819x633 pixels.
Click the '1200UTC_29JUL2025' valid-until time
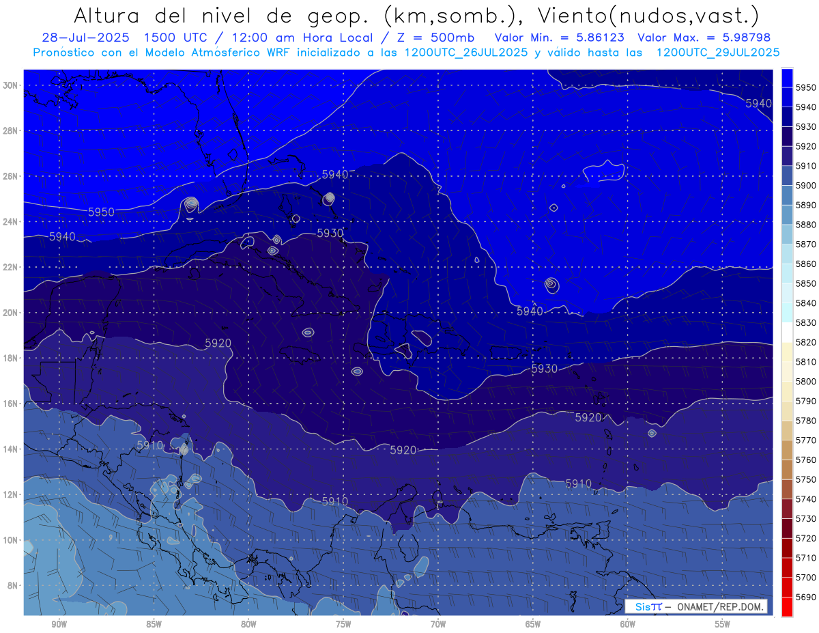718,52
